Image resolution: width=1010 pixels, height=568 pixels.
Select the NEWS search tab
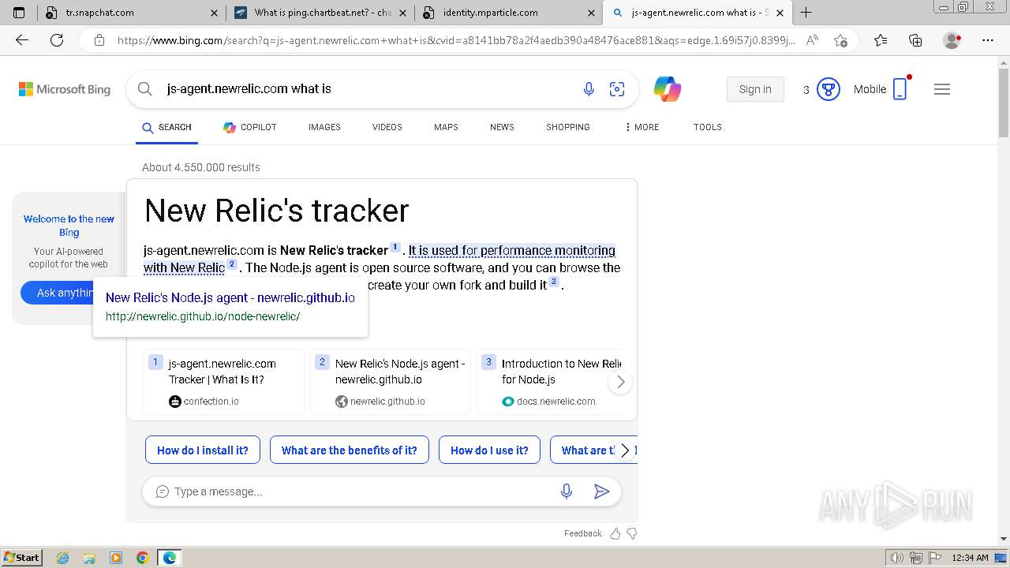[x=502, y=127]
